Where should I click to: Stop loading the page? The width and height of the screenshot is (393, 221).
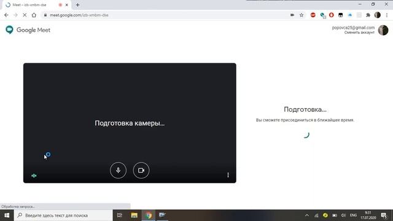(x=25, y=15)
